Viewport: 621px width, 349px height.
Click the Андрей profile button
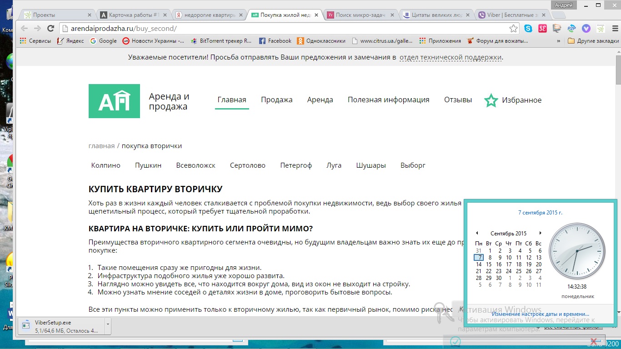[x=563, y=5]
